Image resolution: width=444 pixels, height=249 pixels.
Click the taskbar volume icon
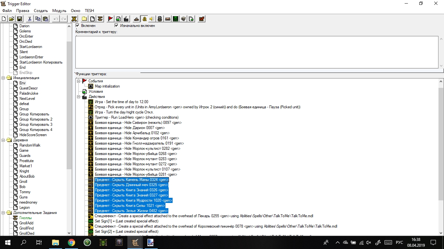368,243
